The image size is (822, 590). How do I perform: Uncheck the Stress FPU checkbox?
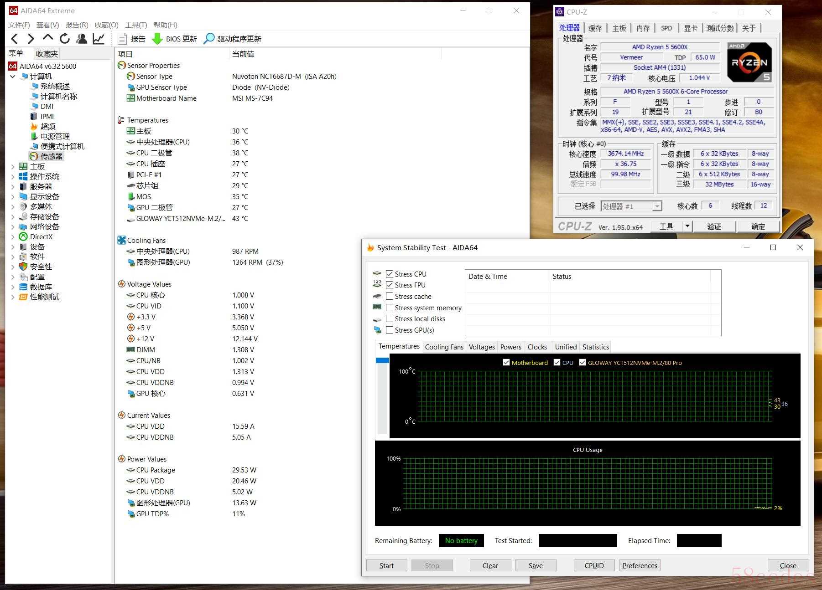coord(390,285)
